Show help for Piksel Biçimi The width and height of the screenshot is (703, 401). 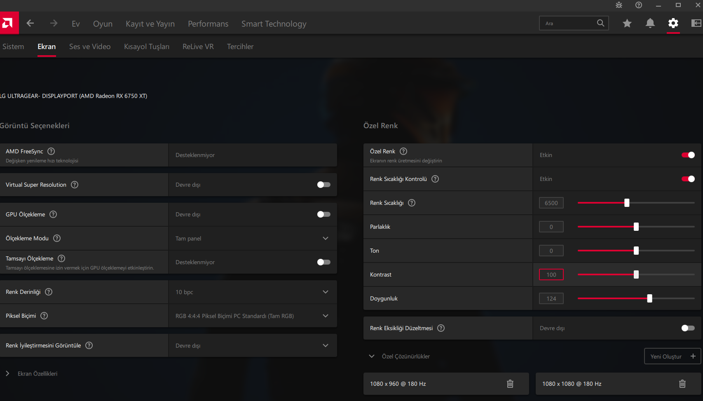pyautogui.click(x=44, y=316)
